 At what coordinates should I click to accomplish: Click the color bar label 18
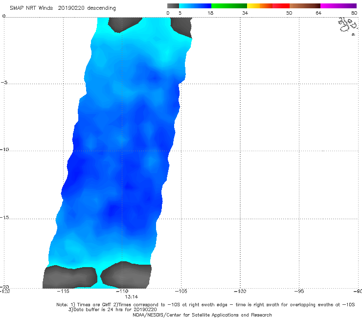(210, 13)
